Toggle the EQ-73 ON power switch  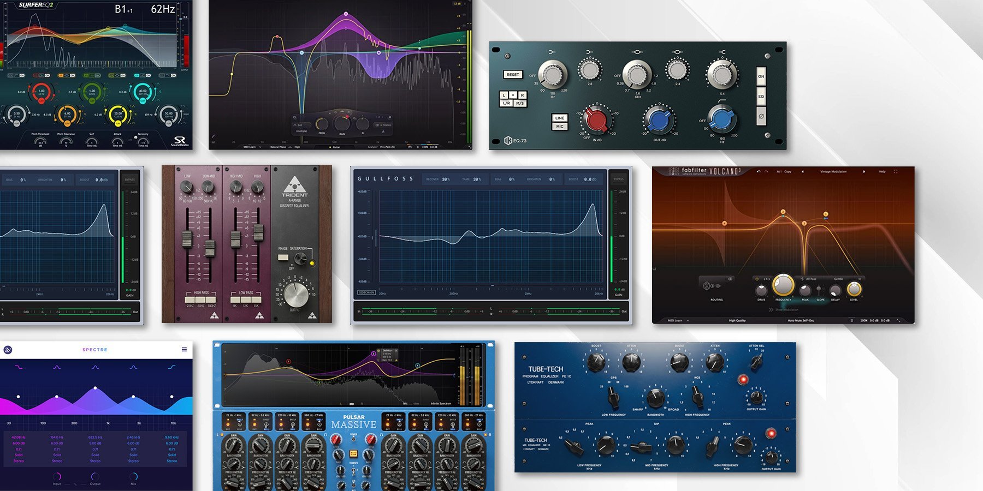pyautogui.click(x=761, y=76)
